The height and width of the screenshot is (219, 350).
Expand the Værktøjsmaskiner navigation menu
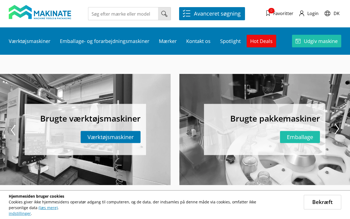coord(30,41)
